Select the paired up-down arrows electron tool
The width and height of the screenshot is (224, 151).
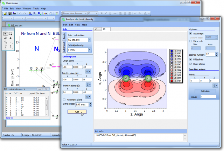point(6,47)
